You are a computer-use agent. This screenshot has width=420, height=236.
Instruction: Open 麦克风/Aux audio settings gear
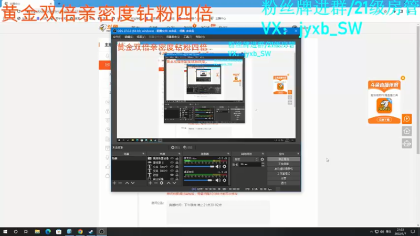pyautogui.click(x=225, y=167)
